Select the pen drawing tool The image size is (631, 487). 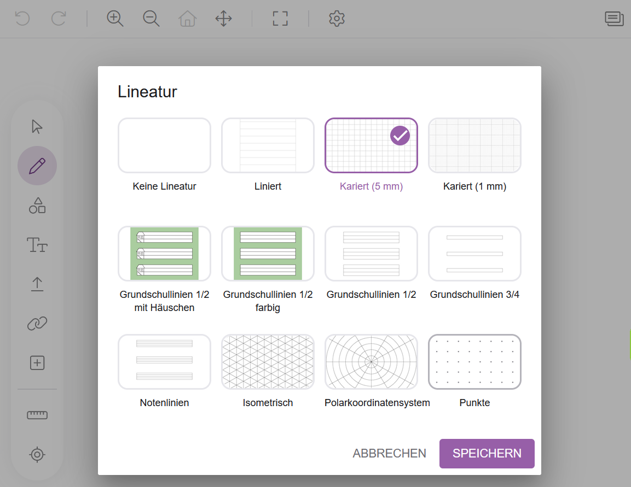pos(37,166)
